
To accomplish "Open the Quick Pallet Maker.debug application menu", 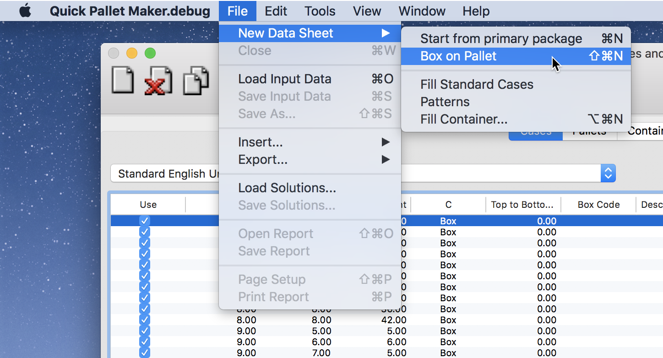I will [130, 11].
